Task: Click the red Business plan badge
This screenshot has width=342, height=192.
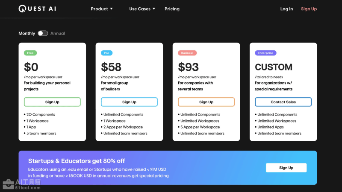Action: tap(187, 53)
